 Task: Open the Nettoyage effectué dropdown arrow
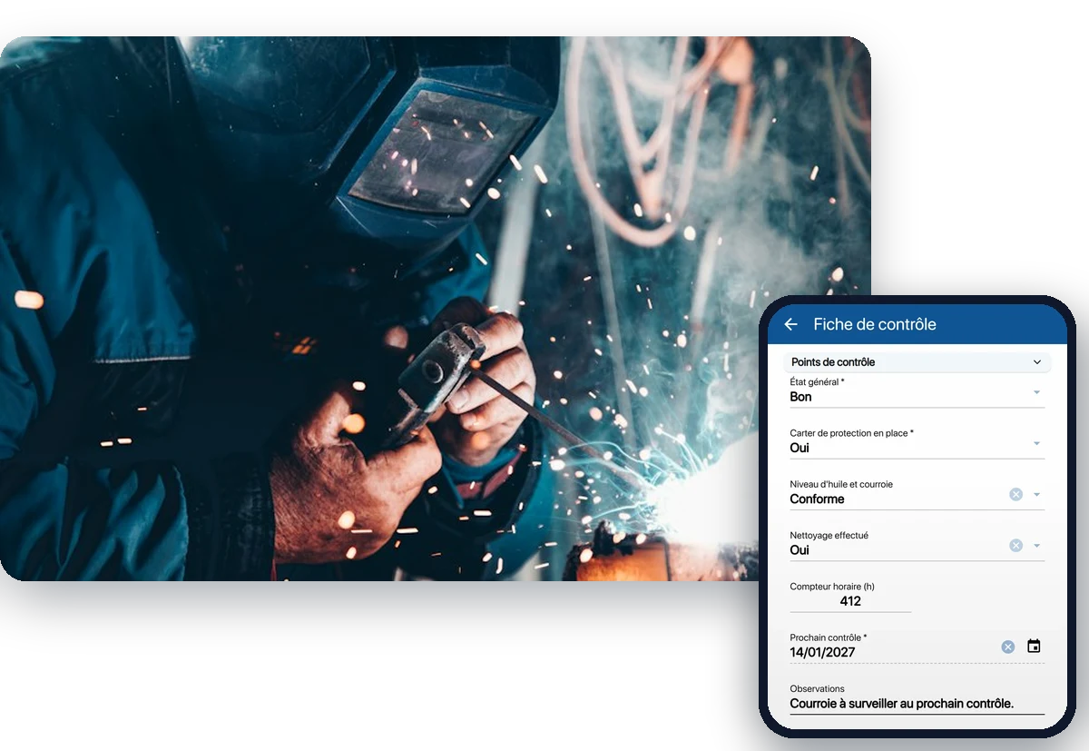tap(1037, 546)
